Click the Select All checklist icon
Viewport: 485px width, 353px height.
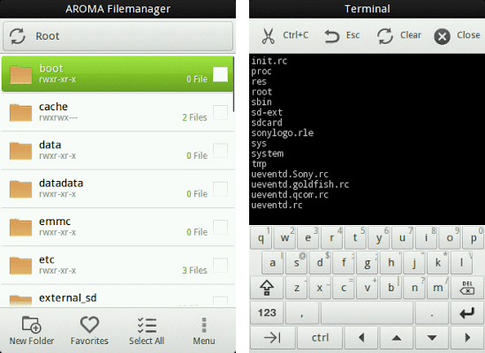[x=147, y=325]
